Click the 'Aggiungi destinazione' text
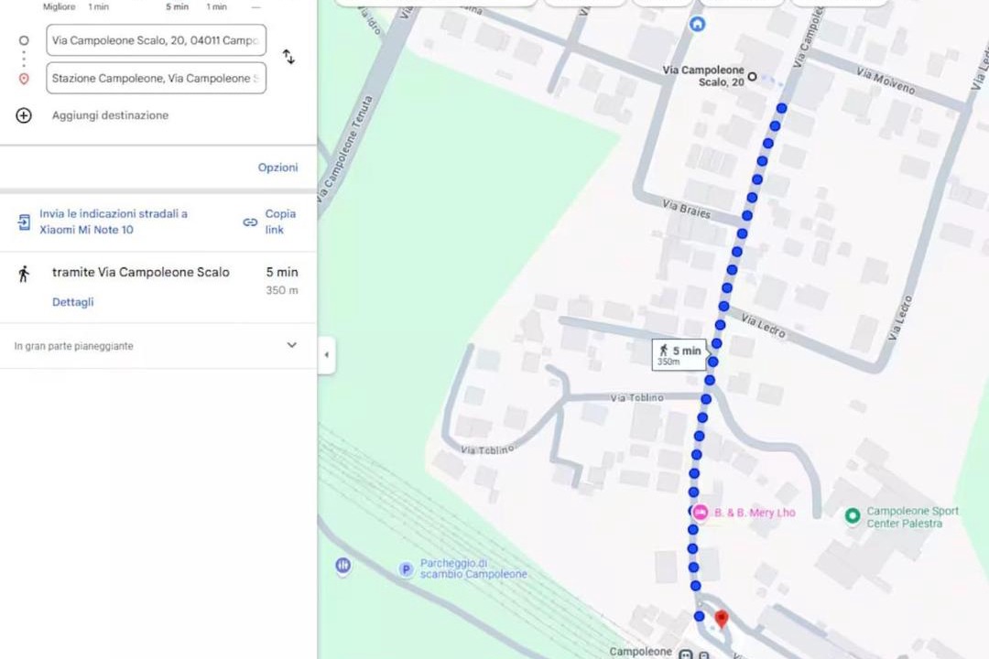The image size is (989, 659). [x=110, y=115]
